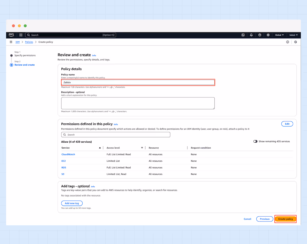Open the Global region dropdown
The image size is (307, 244).
point(279,35)
